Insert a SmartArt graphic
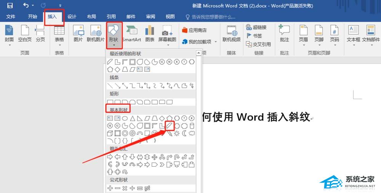The width and height of the screenshot is (381, 193). click(131, 34)
